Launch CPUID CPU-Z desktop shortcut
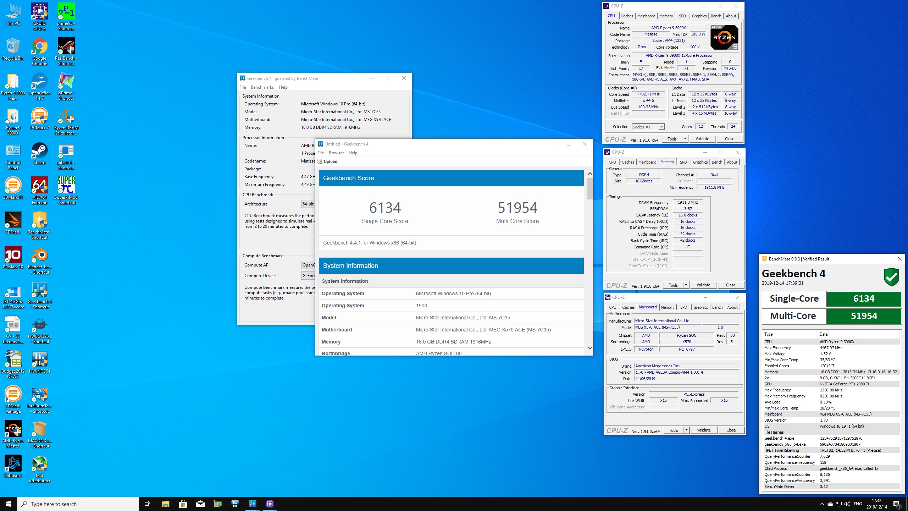Image resolution: width=908 pixels, height=511 pixels. 39,17
